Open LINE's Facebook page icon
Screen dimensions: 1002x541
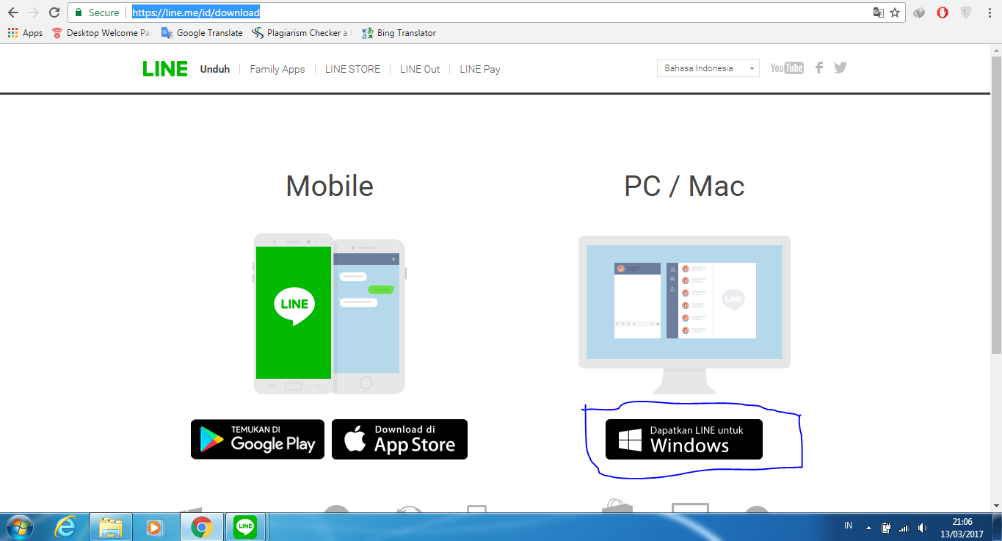click(x=819, y=68)
